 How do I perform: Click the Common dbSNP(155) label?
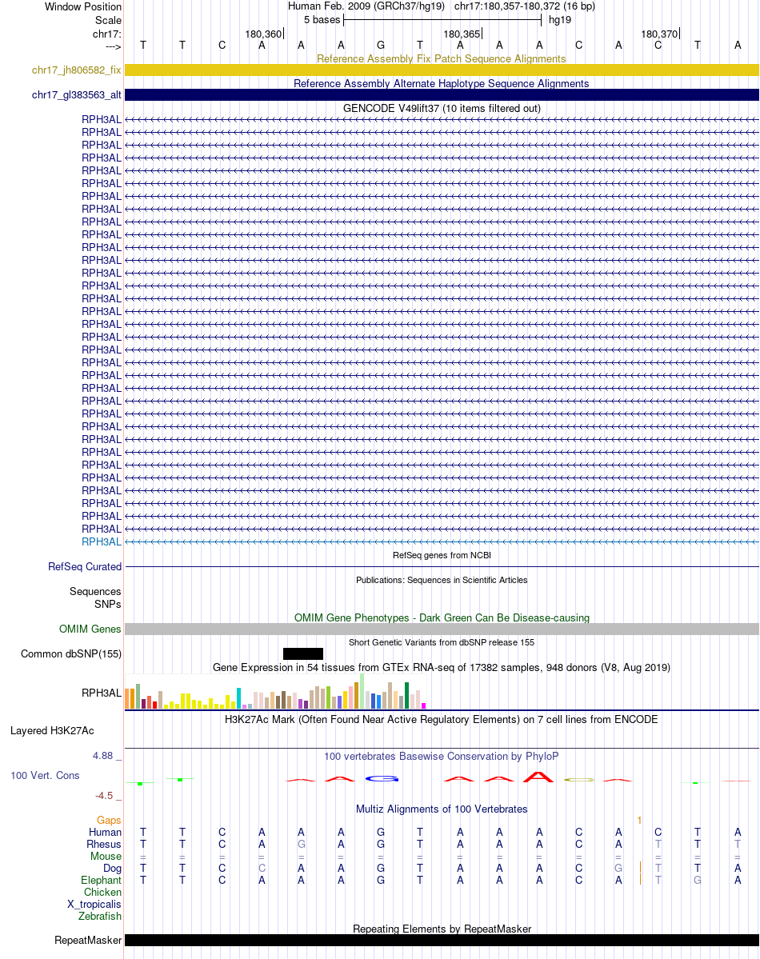[x=71, y=653]
